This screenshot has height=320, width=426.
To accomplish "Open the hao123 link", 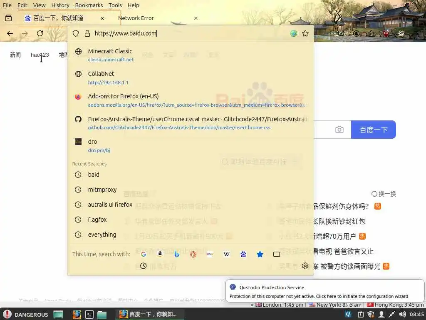I will coord(40,55).
